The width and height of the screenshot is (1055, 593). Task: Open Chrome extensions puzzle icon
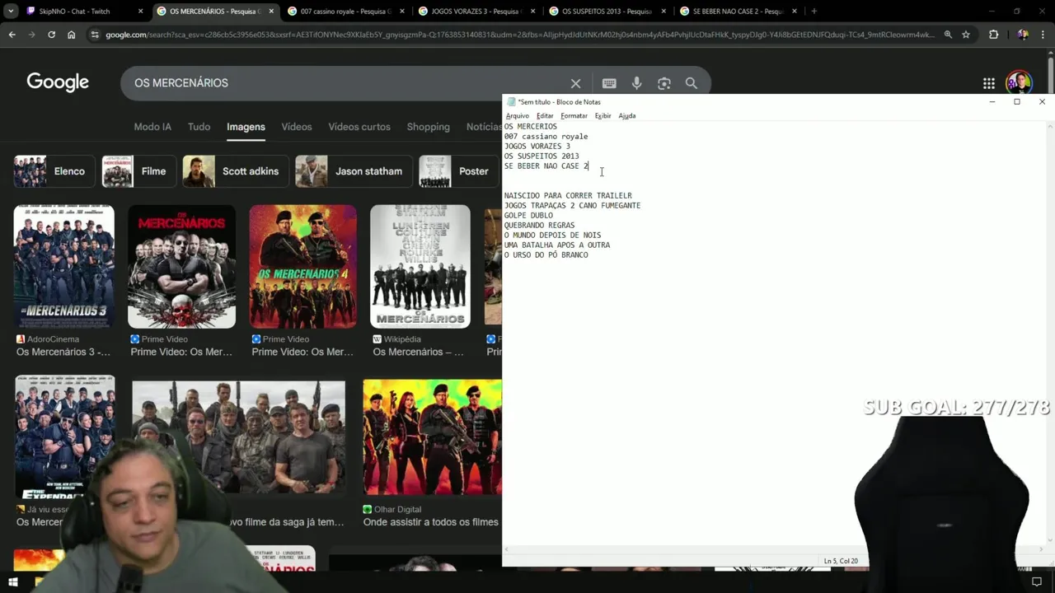[993, 35]
